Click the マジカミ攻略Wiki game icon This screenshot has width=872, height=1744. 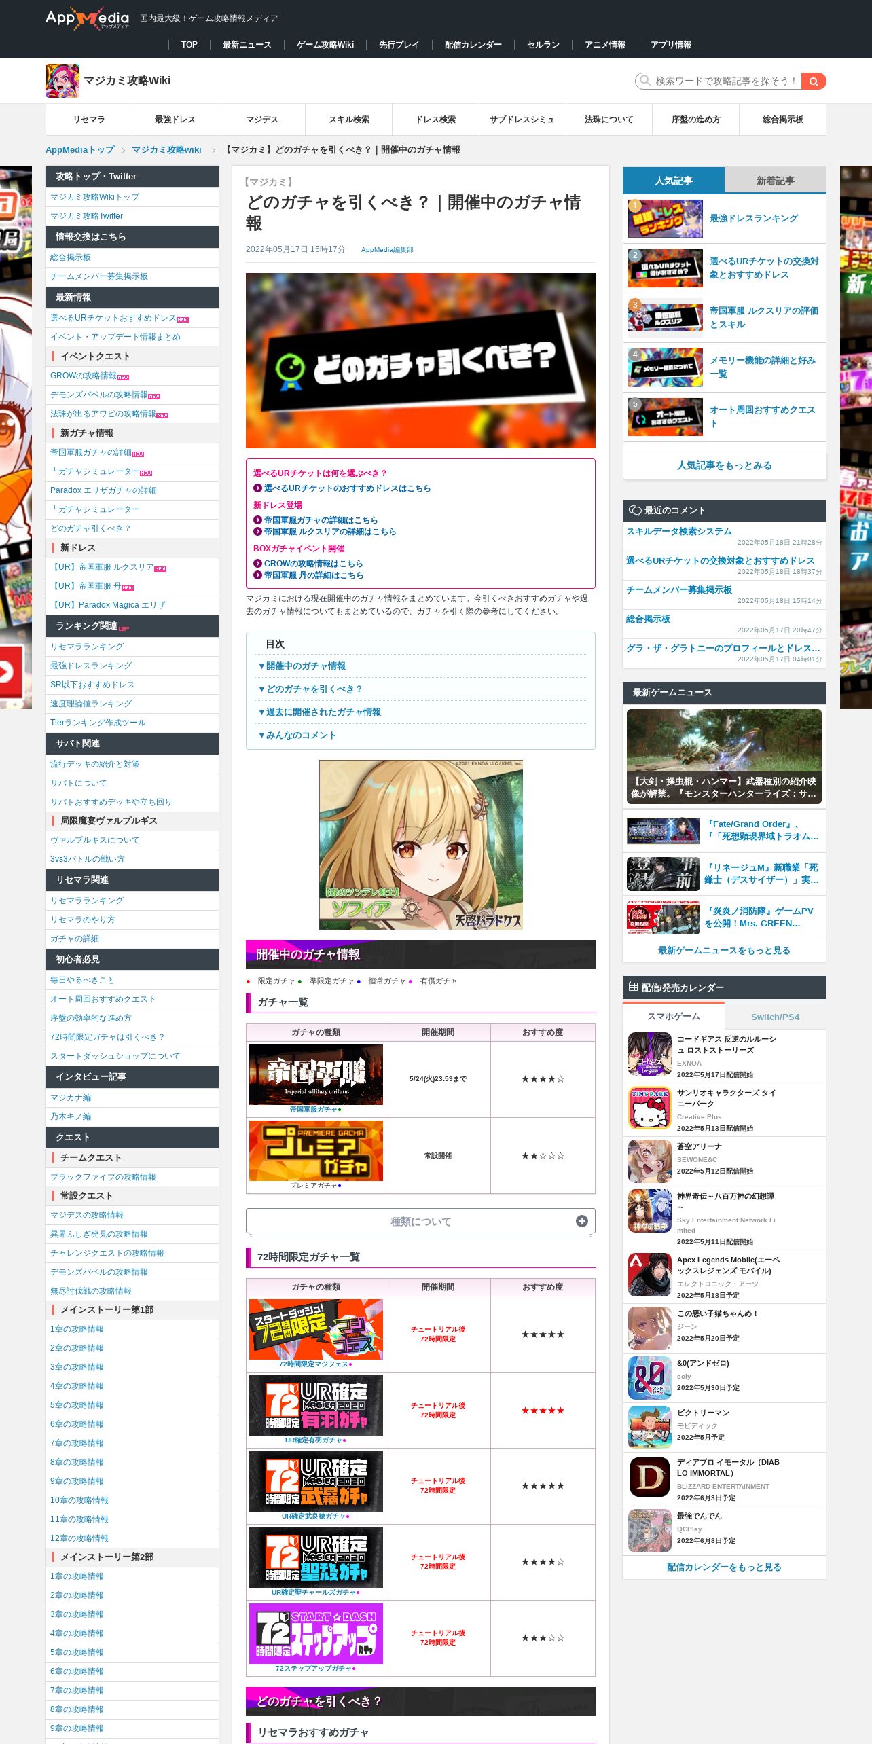point(62,81)
